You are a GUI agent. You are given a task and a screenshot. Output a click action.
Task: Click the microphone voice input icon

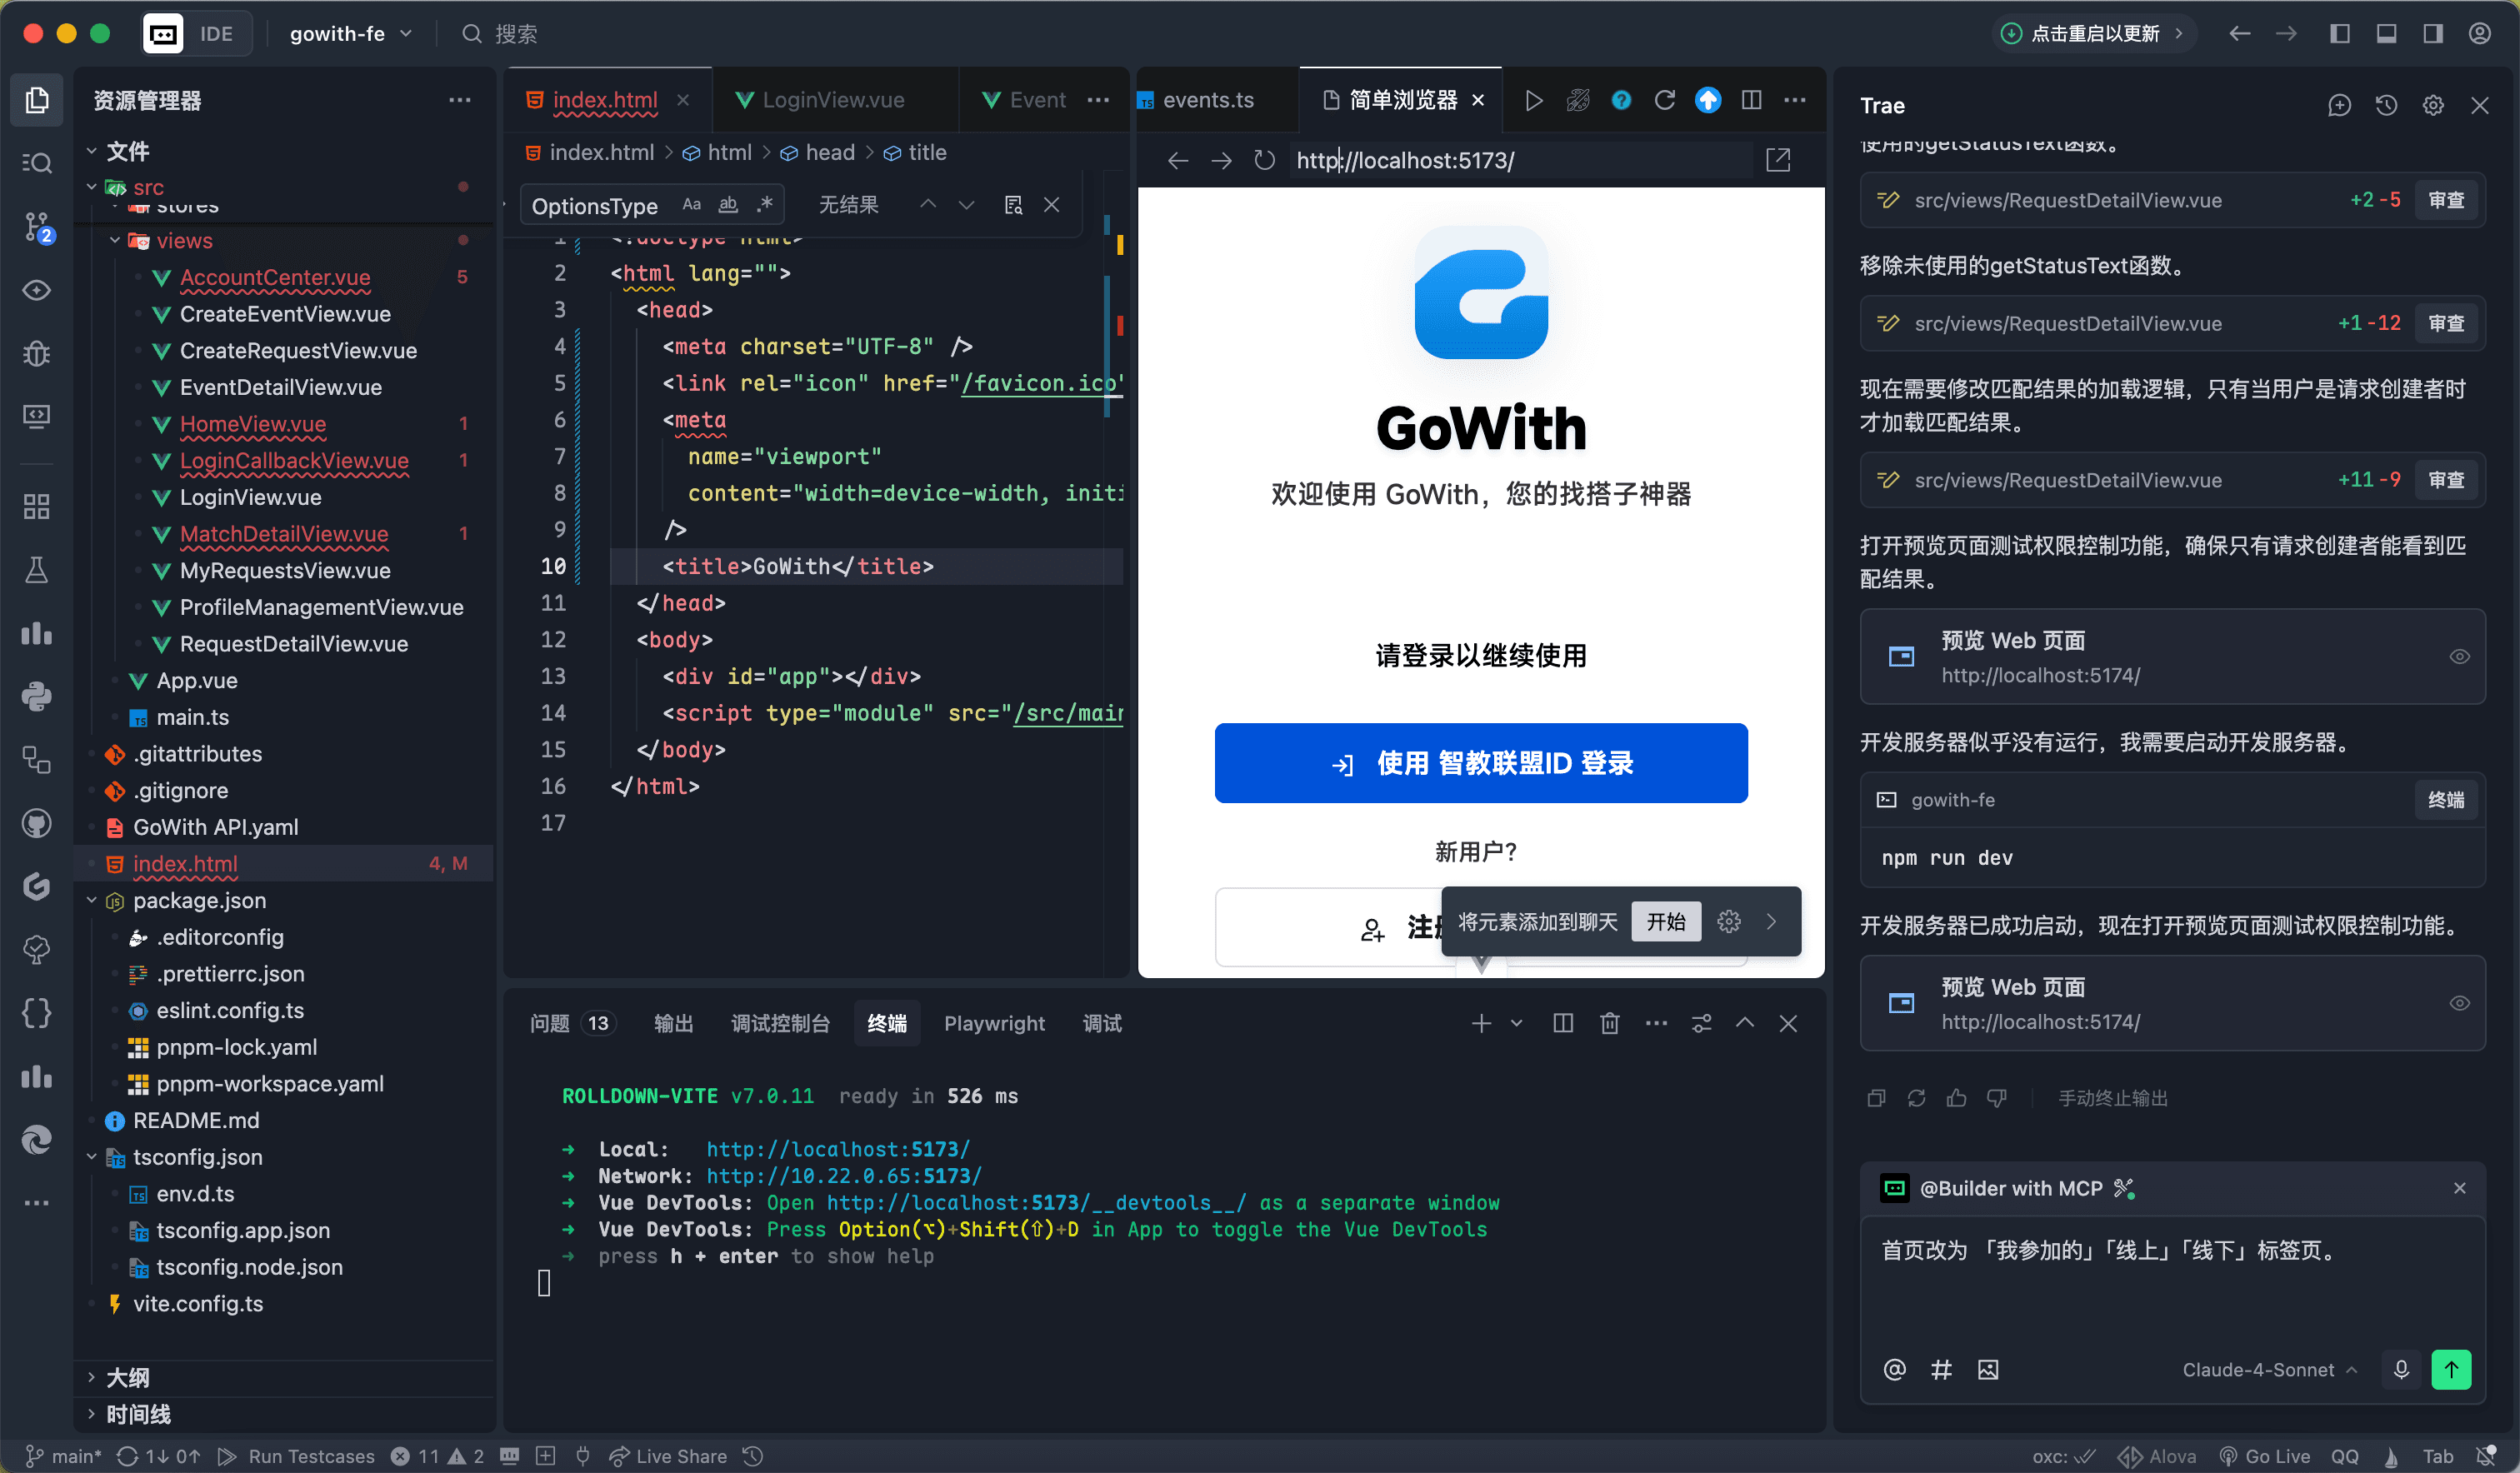click(2401, 1369)
